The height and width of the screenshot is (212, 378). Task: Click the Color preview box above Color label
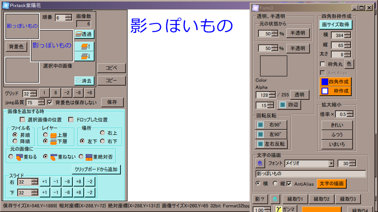(x=273, y=66)
